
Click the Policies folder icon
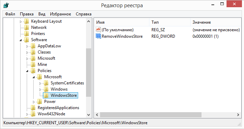33,71
